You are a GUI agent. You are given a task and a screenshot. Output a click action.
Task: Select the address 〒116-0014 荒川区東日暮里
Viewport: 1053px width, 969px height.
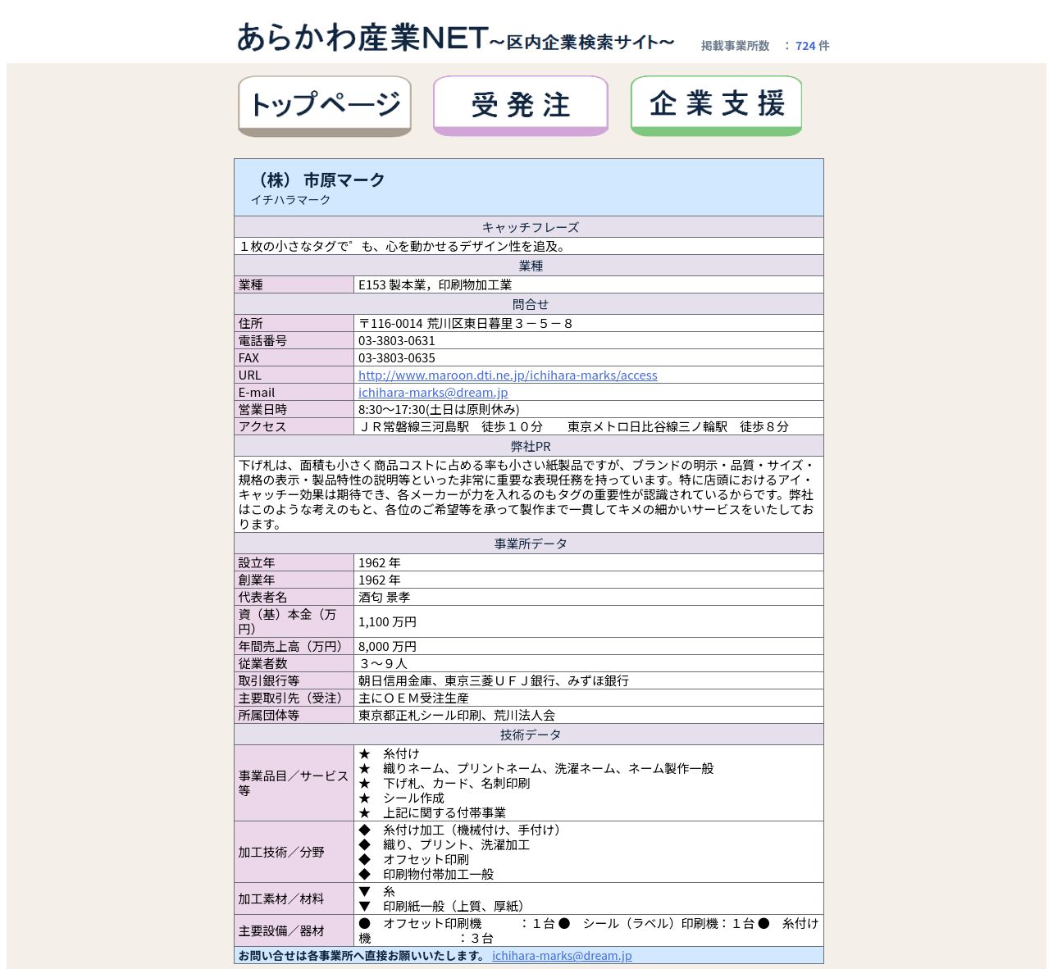[465, 324]
